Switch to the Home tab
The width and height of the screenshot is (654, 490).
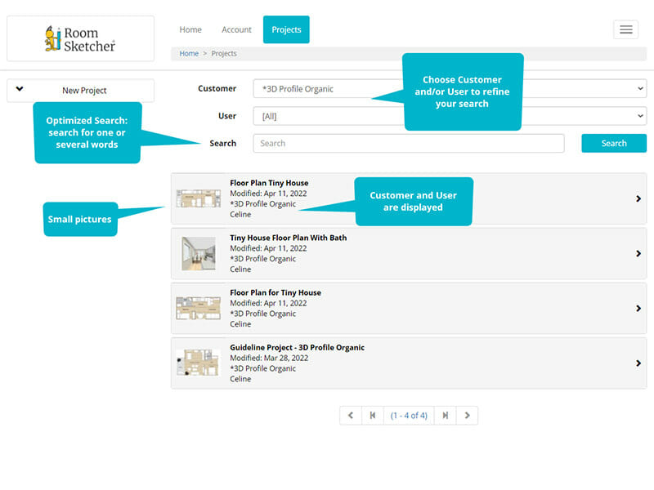click(190, 29)
